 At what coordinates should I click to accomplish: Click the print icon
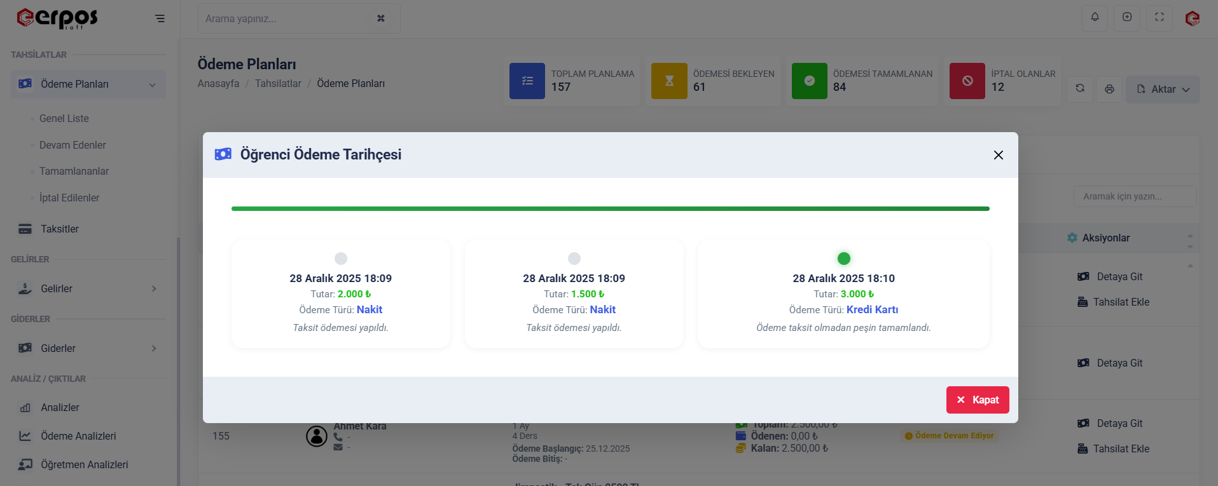click(x=1109, y=89)
